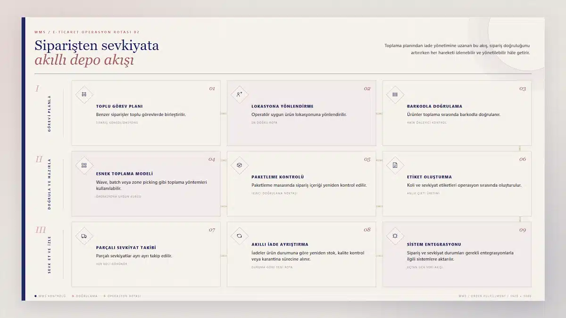Click description 'Parçalı sevkiyatlar ayrı ayrı takip edilir.'
This screenshot has height=318, width=566.
click(x=134, y=256)
